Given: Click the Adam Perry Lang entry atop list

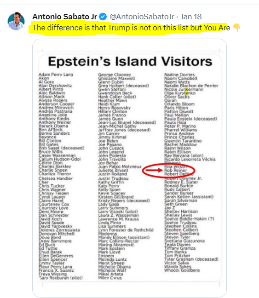Looking at the screenshot, I should click(x=56, y=74).
